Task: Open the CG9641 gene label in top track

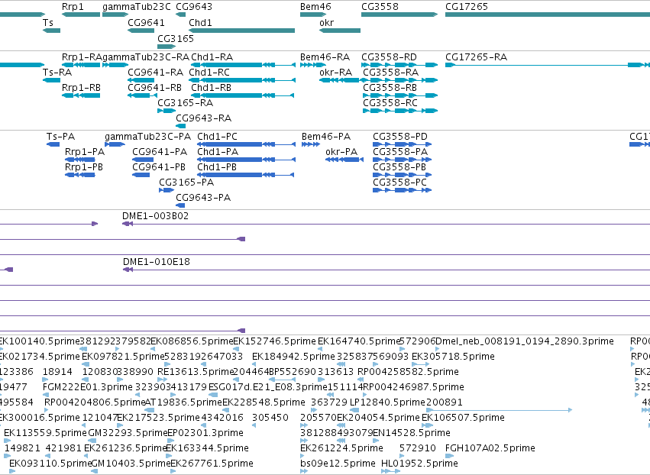Action: 146,22
